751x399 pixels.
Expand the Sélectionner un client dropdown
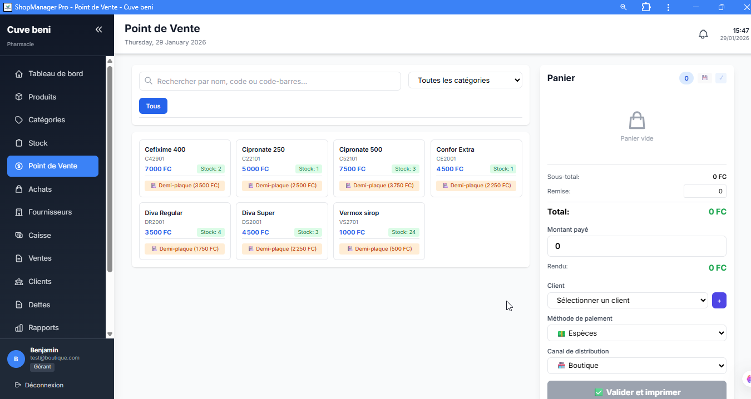[628, 301]
